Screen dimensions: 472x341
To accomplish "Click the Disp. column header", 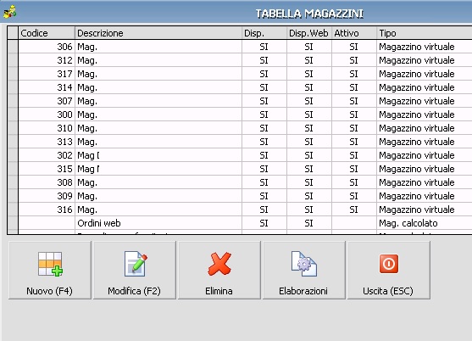I will point(264,33).
